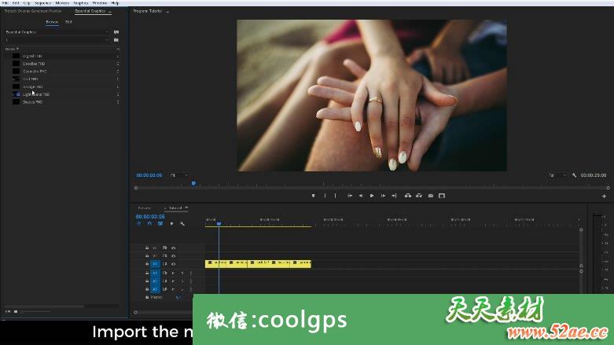This screenshot has height=345, width=614.
Task: Go to Out point in Program monitor
Action: pos(394,196)
